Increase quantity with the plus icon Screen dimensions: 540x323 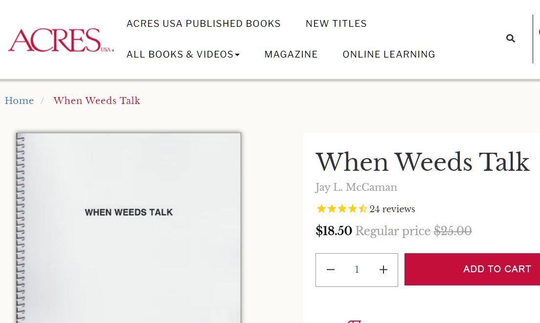(x=383, y=270)
